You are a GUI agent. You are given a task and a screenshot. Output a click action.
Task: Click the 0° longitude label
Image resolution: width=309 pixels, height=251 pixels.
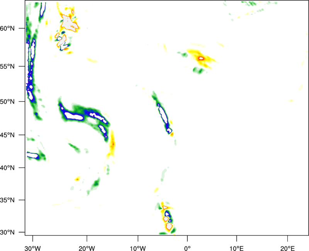(x=187, y=248)
